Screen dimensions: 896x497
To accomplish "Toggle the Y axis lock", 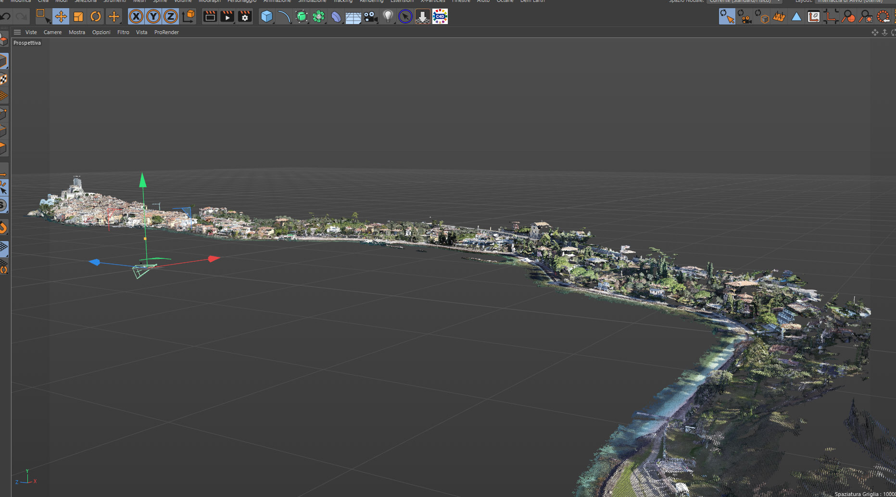I will 153,17.
